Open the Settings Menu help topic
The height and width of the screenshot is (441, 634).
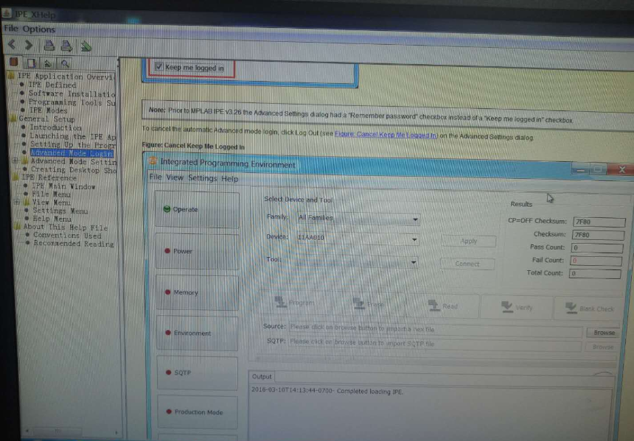tap(60, 211)
